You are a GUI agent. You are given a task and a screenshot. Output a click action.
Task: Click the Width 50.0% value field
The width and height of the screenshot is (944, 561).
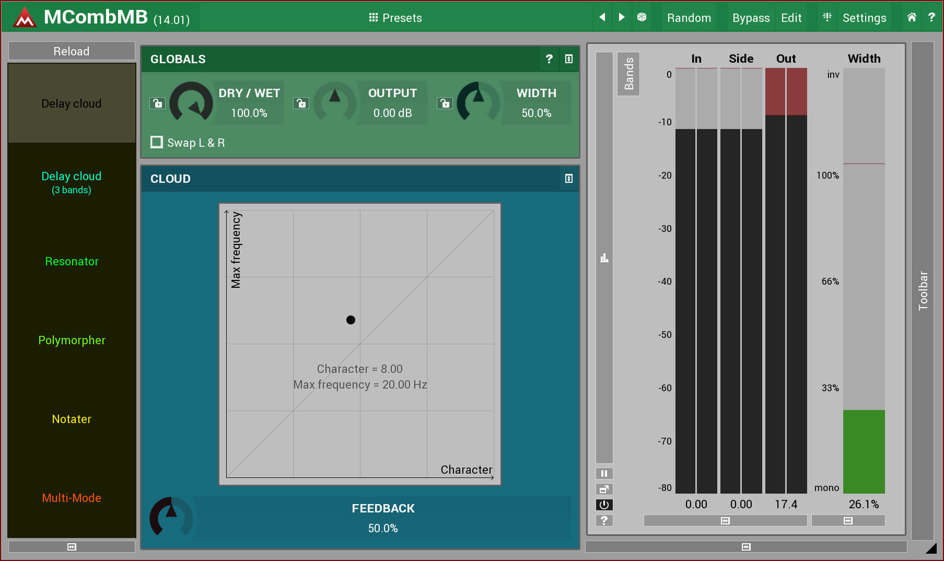(537, 113)
